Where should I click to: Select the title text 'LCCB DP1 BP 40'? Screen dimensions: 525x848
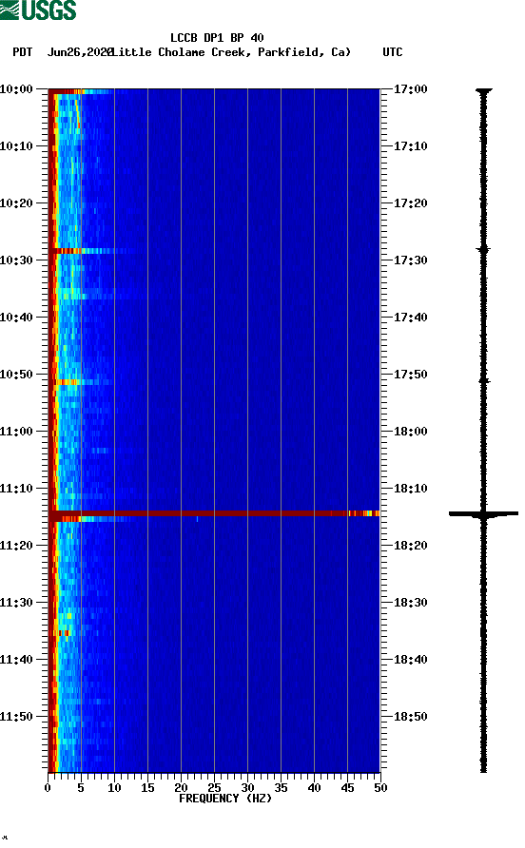click(x=217, y=38)
